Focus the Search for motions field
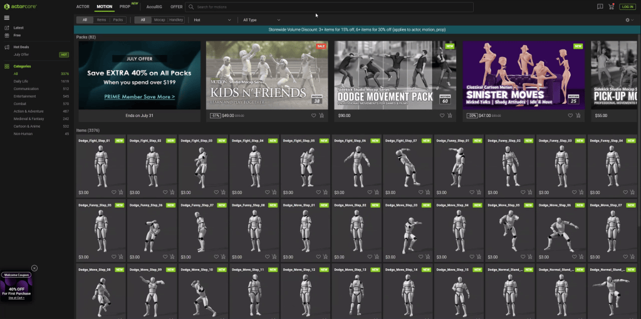 (329, 7)
